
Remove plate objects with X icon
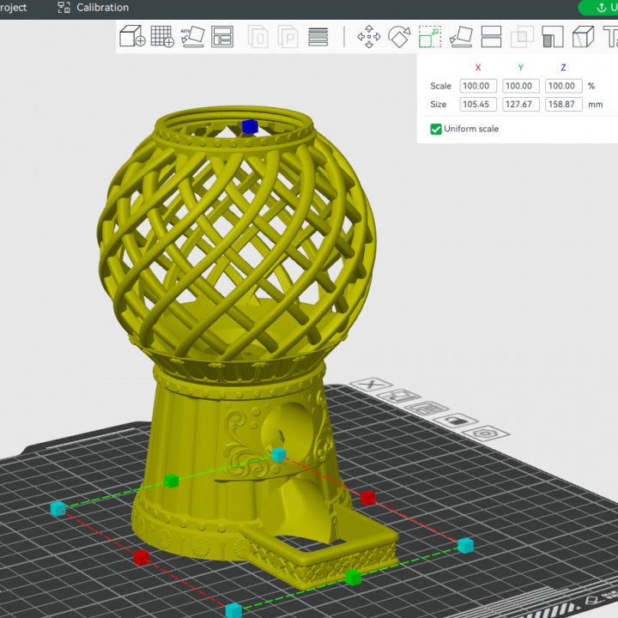(371, 385)
